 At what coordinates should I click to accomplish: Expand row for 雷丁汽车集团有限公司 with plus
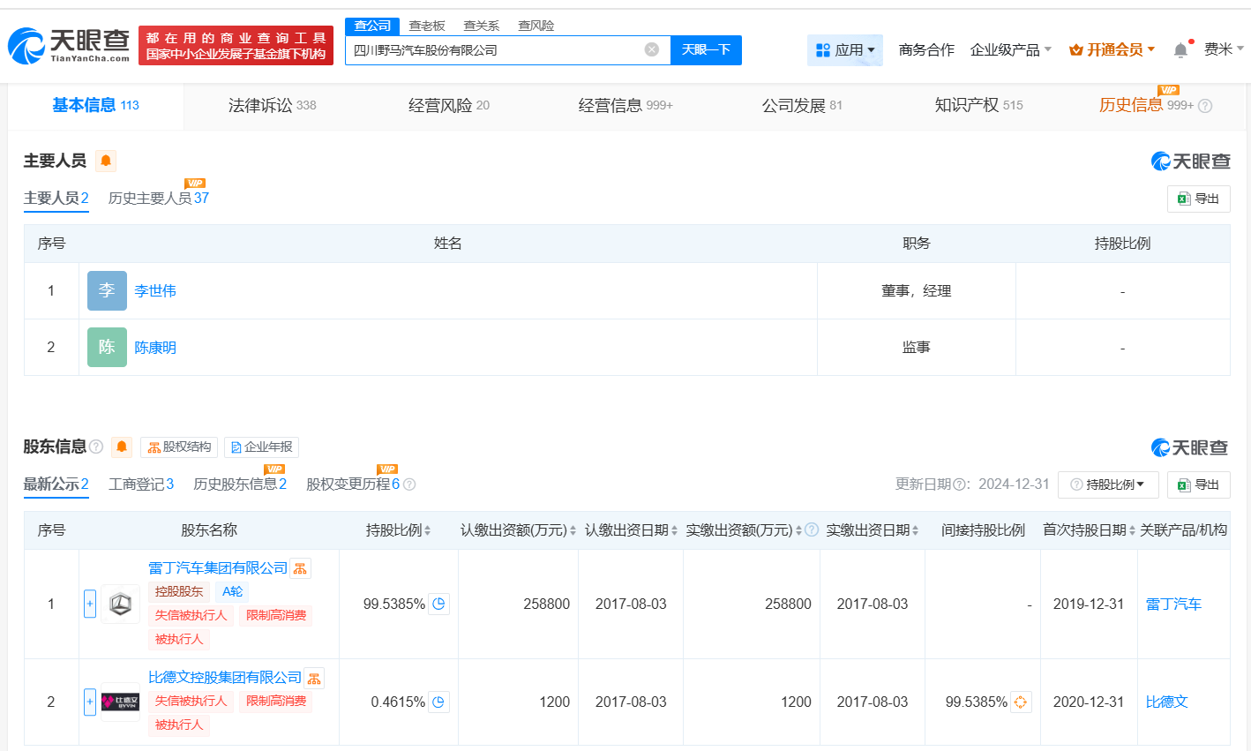click(90, 604)
